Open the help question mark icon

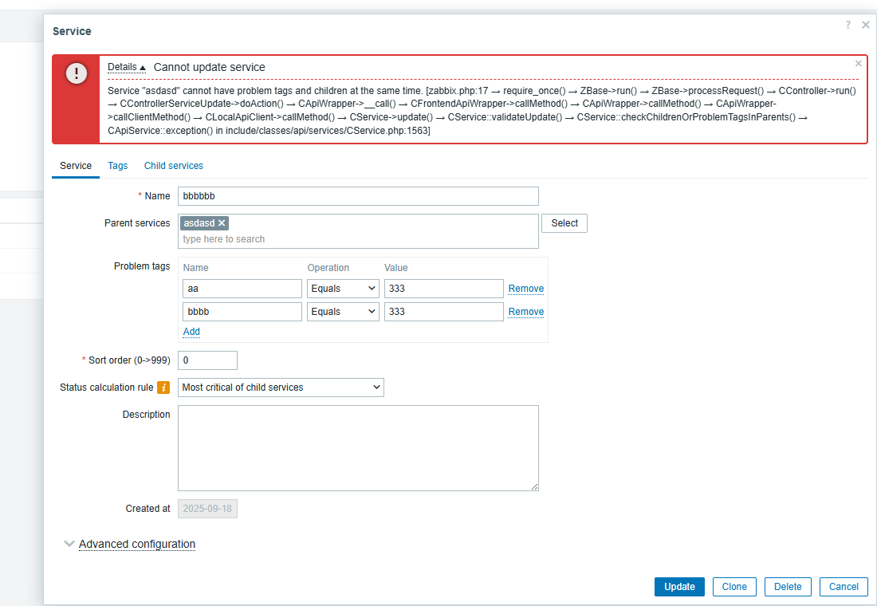pos(848,26)
